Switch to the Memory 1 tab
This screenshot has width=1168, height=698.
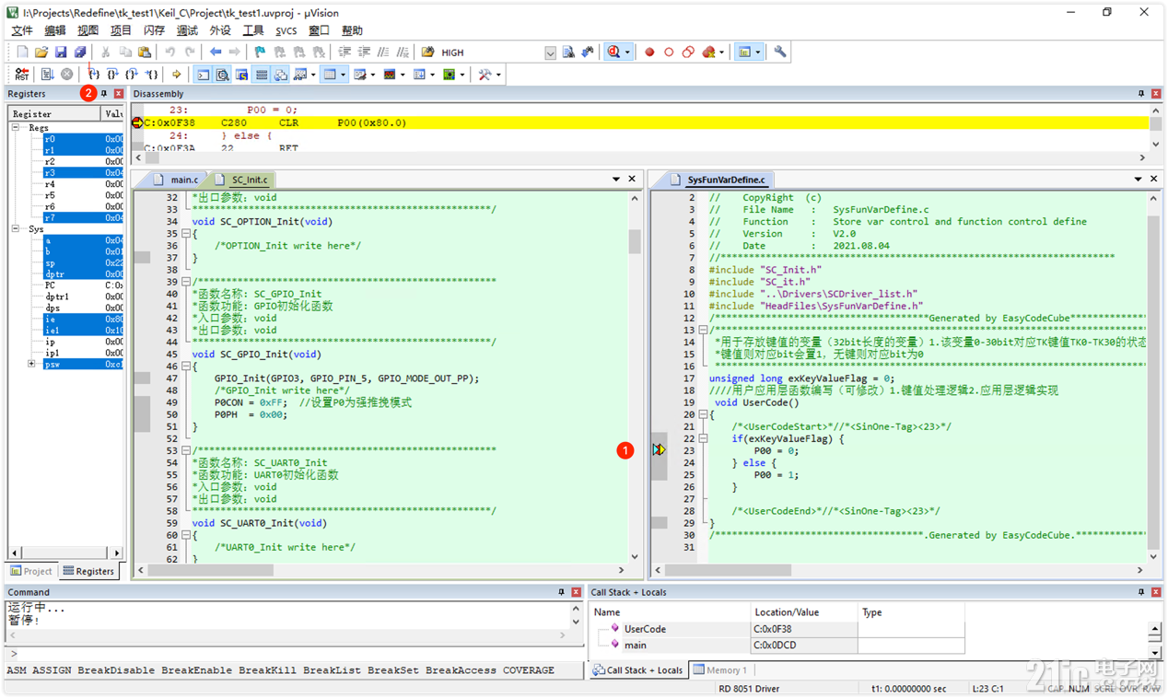[719, 669]
